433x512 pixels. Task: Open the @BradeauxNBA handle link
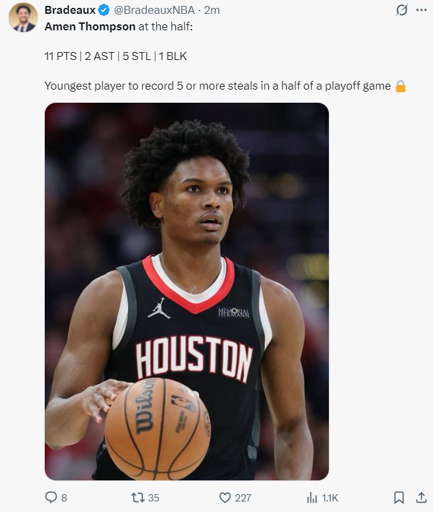point(154,10)
